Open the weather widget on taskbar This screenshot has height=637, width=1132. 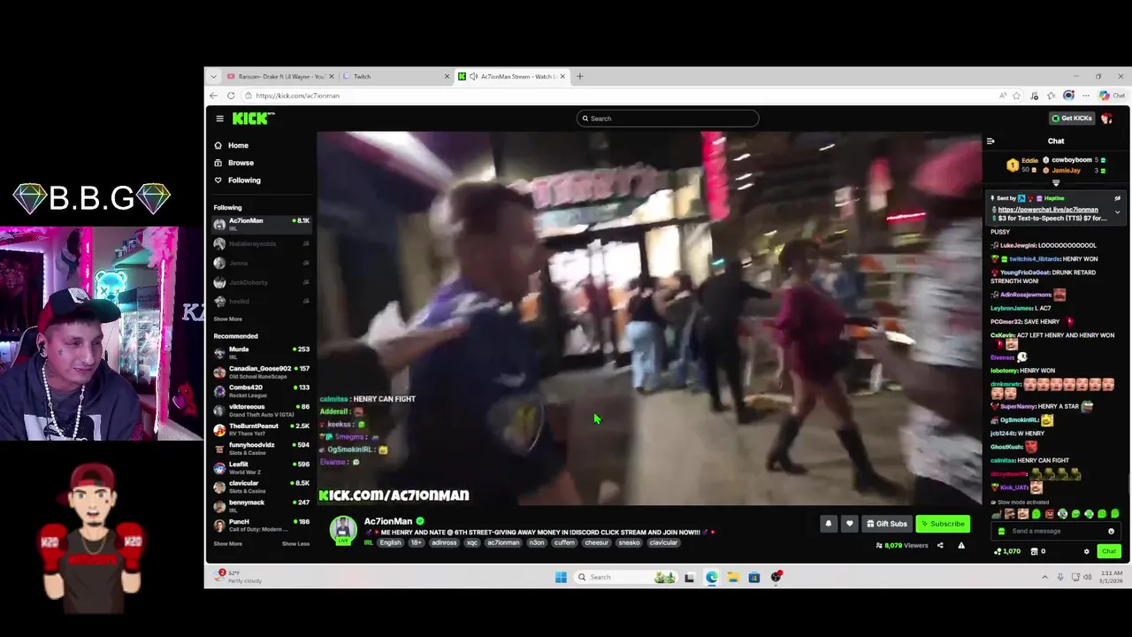click(239, 577)
